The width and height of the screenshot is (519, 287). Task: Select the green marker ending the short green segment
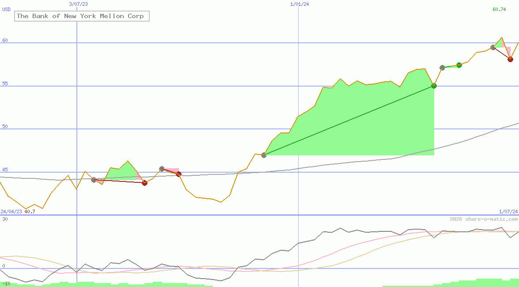point(459,65)
